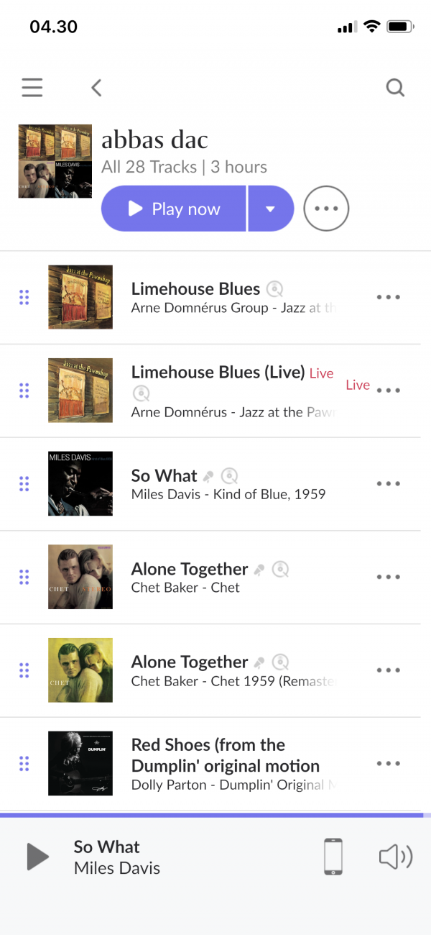The image size is (431, 935).
Task: Grab the drag handle for Limehouse Blues
Action: coord(24,297)
